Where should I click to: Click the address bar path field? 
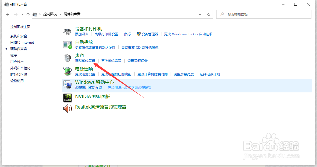point(118,14)
